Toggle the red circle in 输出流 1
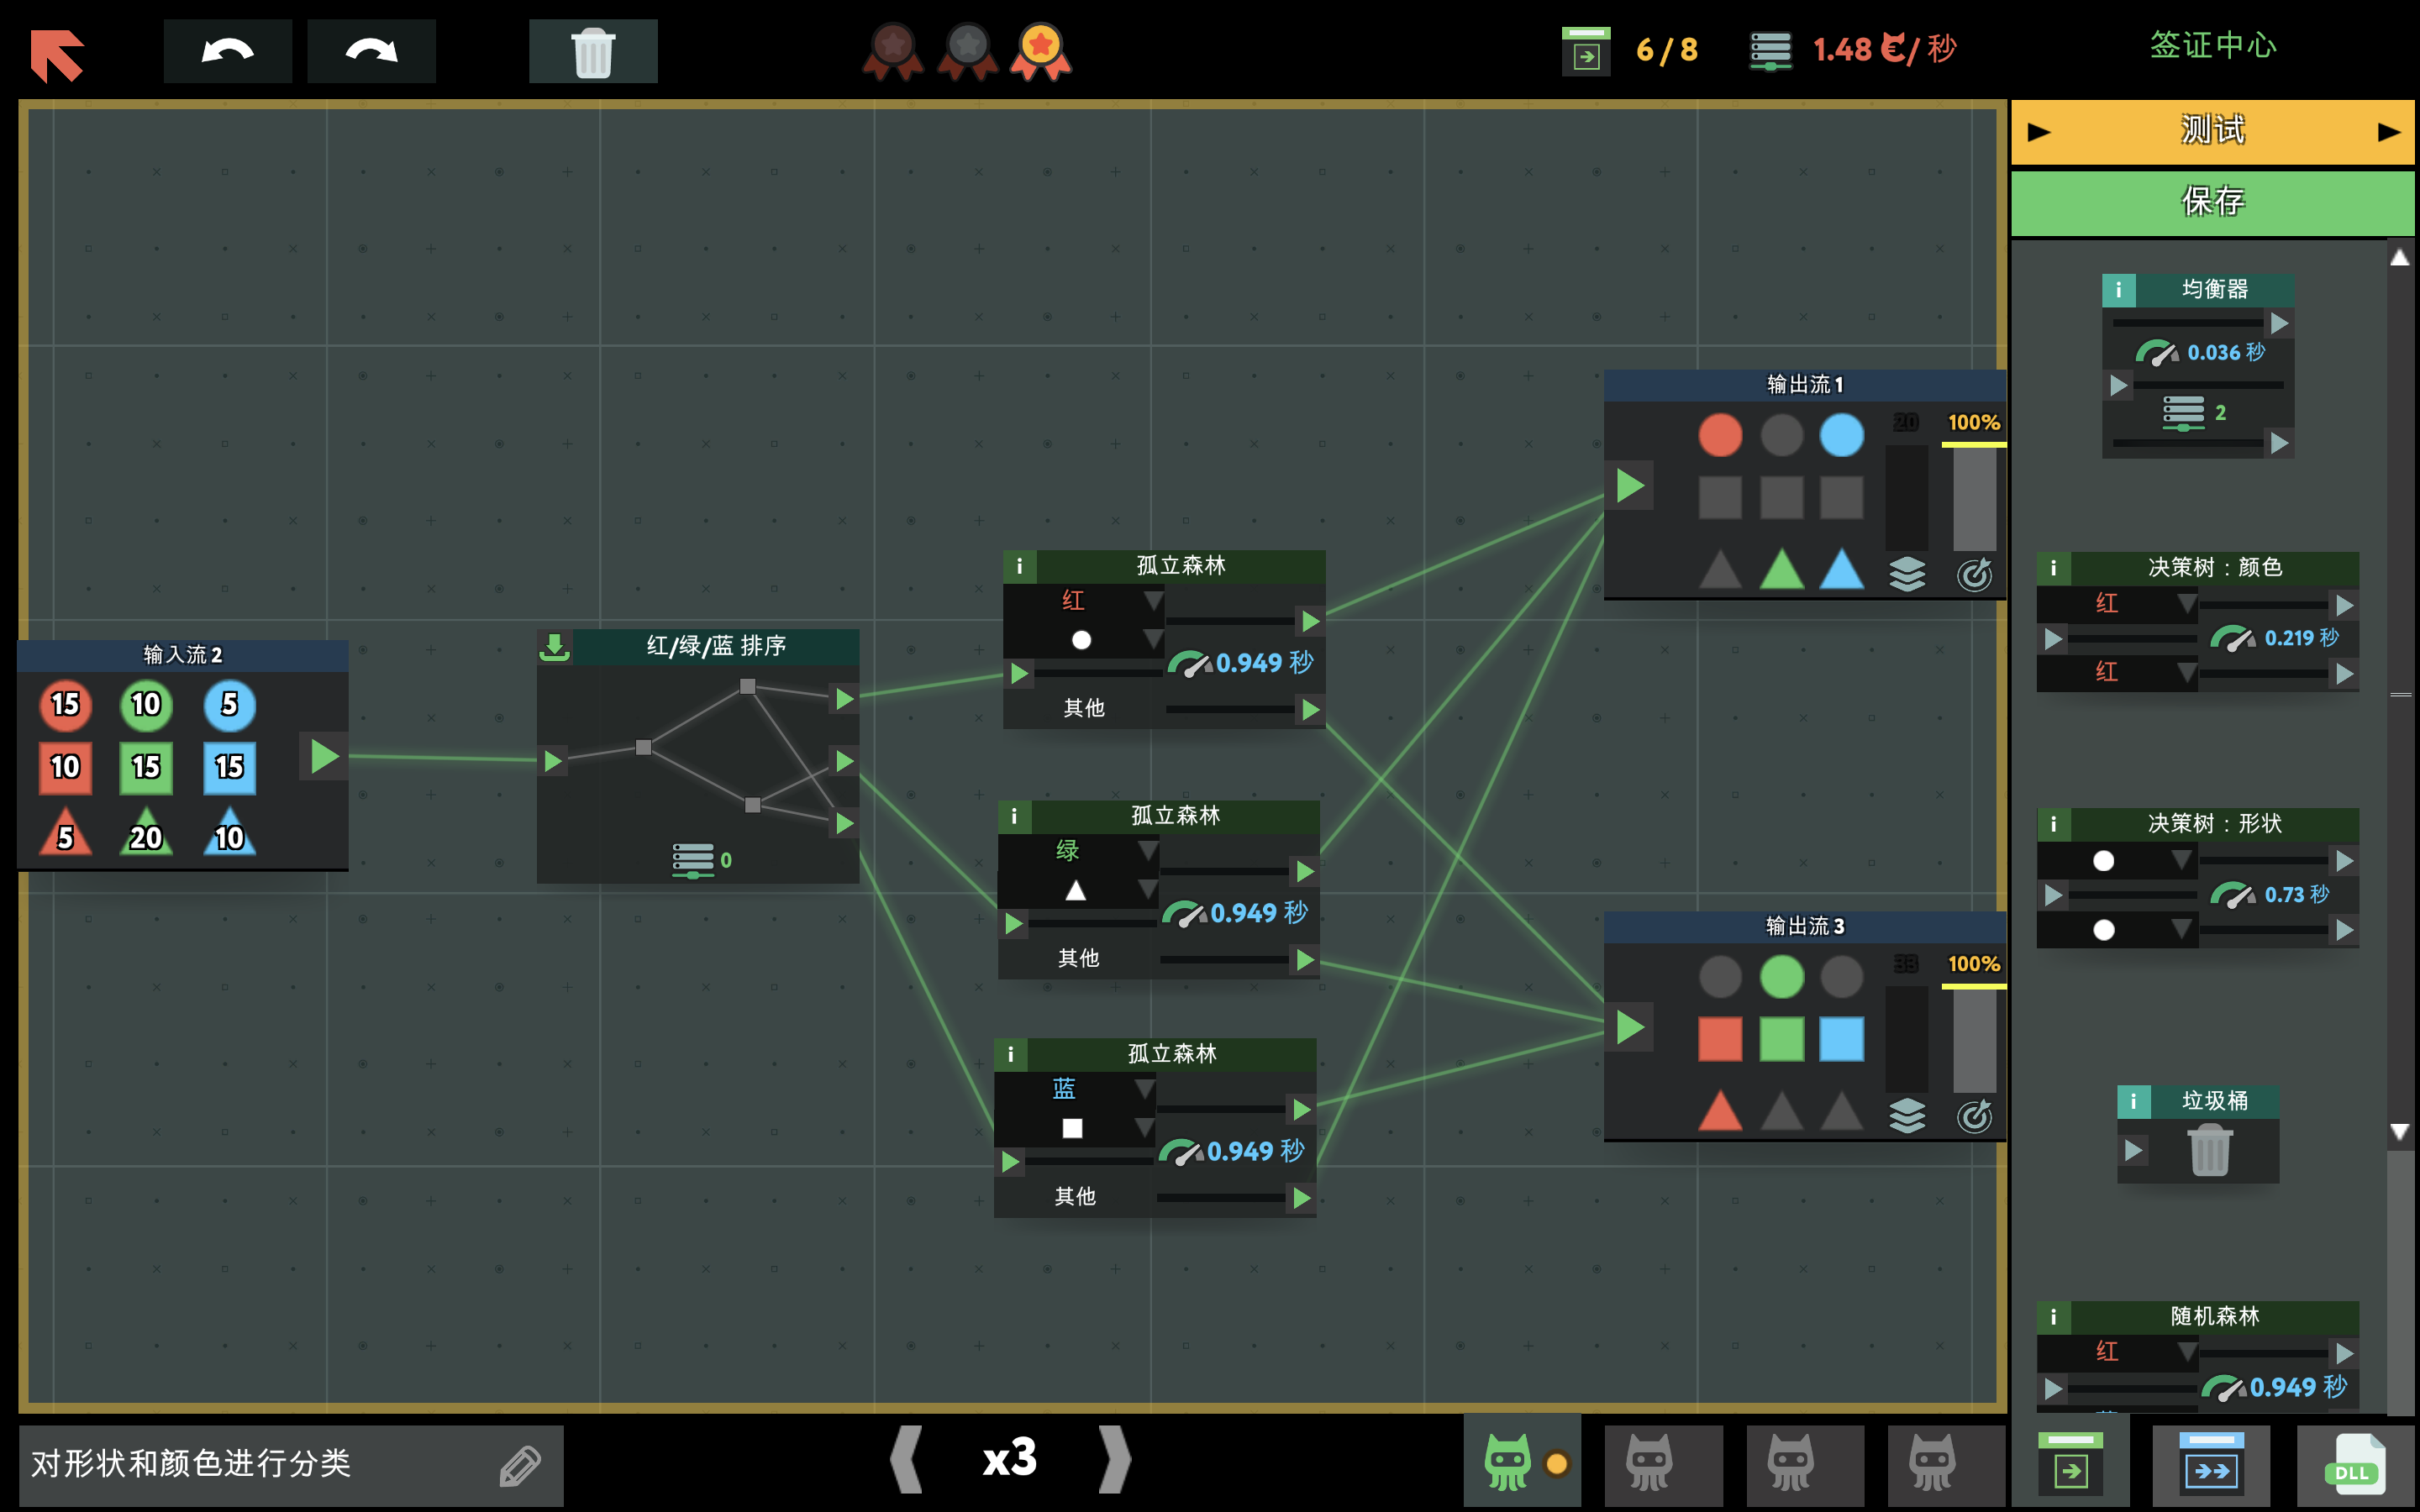Screen dimensions: 2420x1512 tap(1720, 435)
